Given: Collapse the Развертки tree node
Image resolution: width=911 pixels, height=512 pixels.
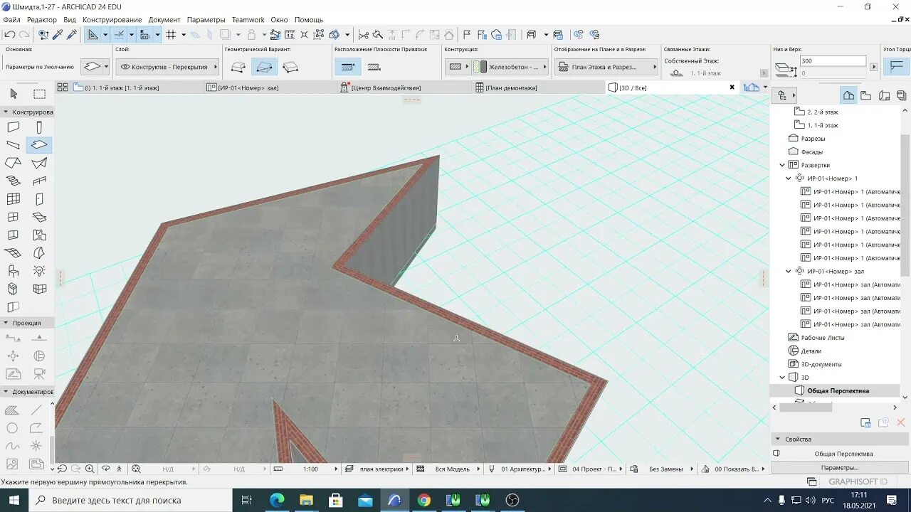Looking at the screenshot, I should pyautogui.click(x=782, y=165).
